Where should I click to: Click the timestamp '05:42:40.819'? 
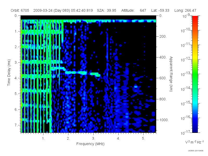82,10
